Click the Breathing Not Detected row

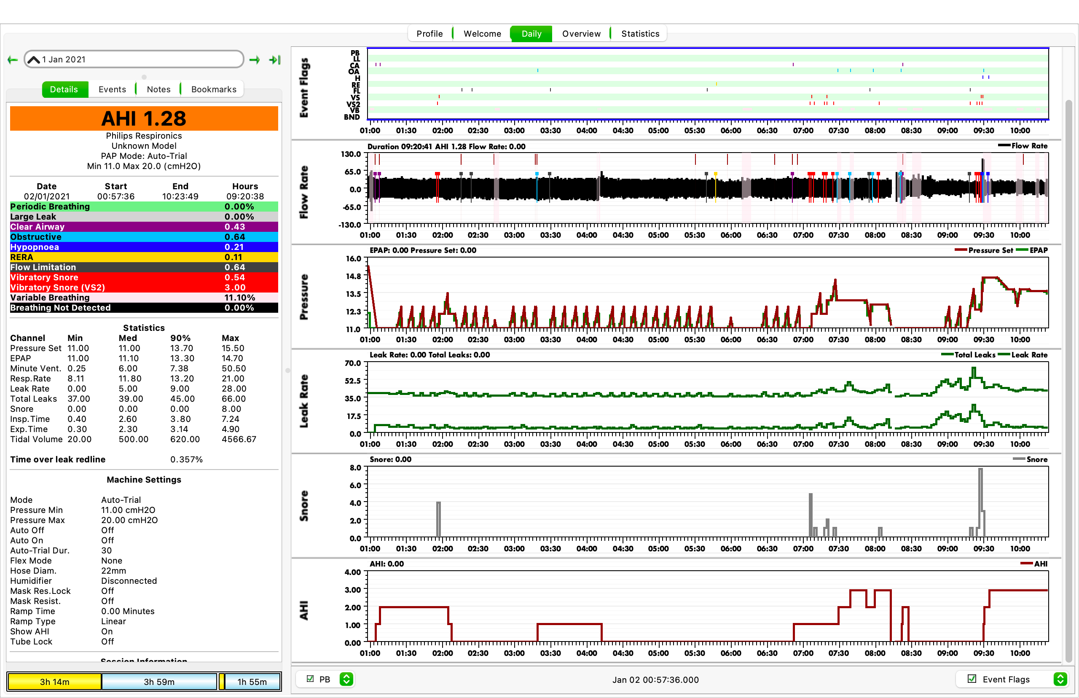pos(144,308)
